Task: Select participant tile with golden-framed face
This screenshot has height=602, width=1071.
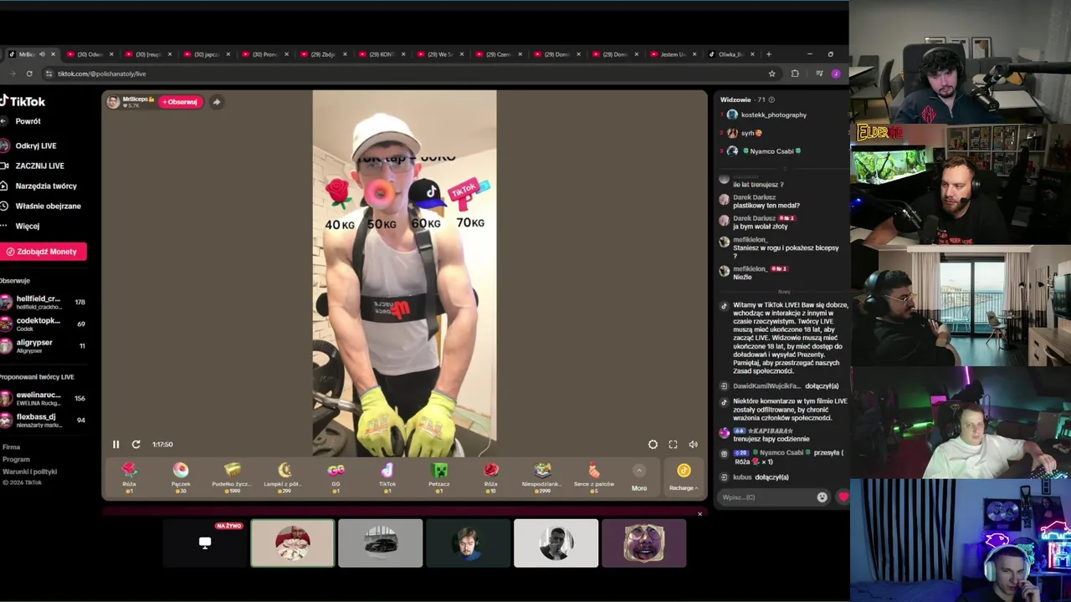Action: click(643, 543)
